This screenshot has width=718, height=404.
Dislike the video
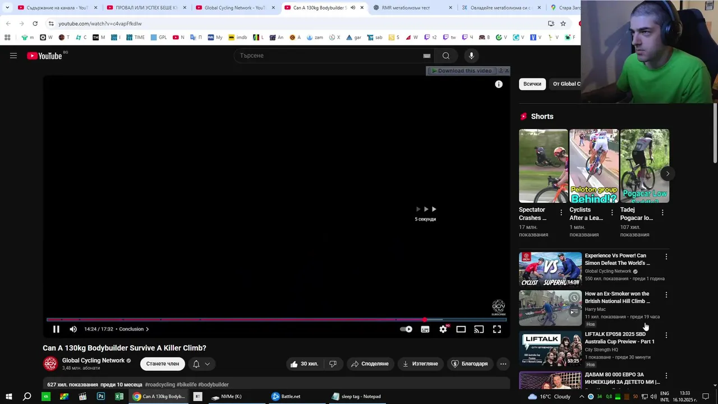[x=333, y=364]
